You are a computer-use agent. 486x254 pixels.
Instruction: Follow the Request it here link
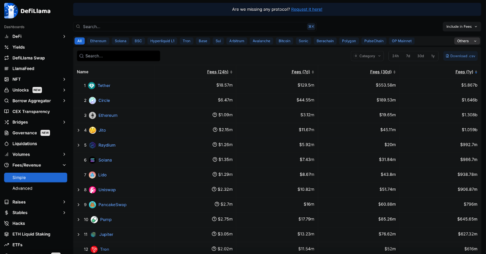(306, 9)
